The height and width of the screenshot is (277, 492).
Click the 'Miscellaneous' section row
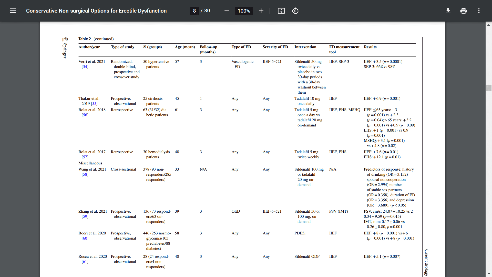point(90,163)
